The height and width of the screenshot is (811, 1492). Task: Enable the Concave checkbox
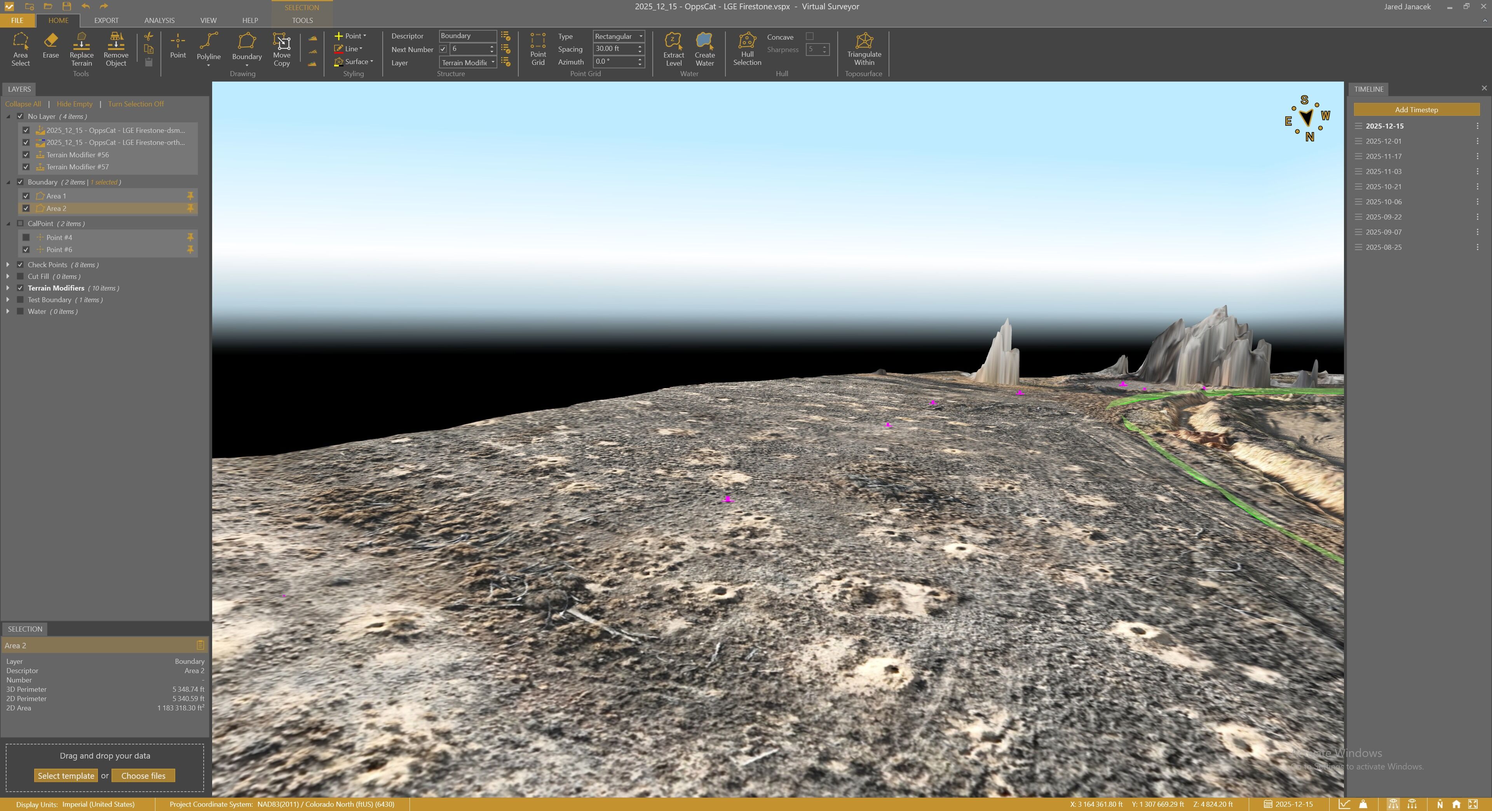click(x=810, y=37)
